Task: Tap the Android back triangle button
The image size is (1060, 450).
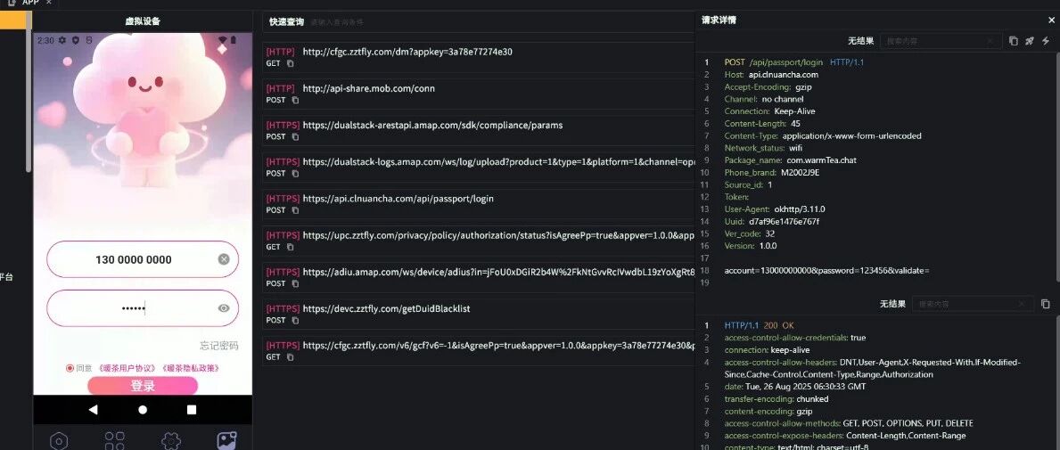Action: (94, 410)
